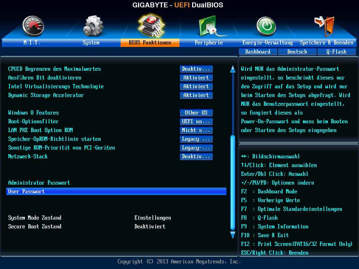Click the System gears icon
This screenshot has height=269, width=359.
(x=93, y=26)
